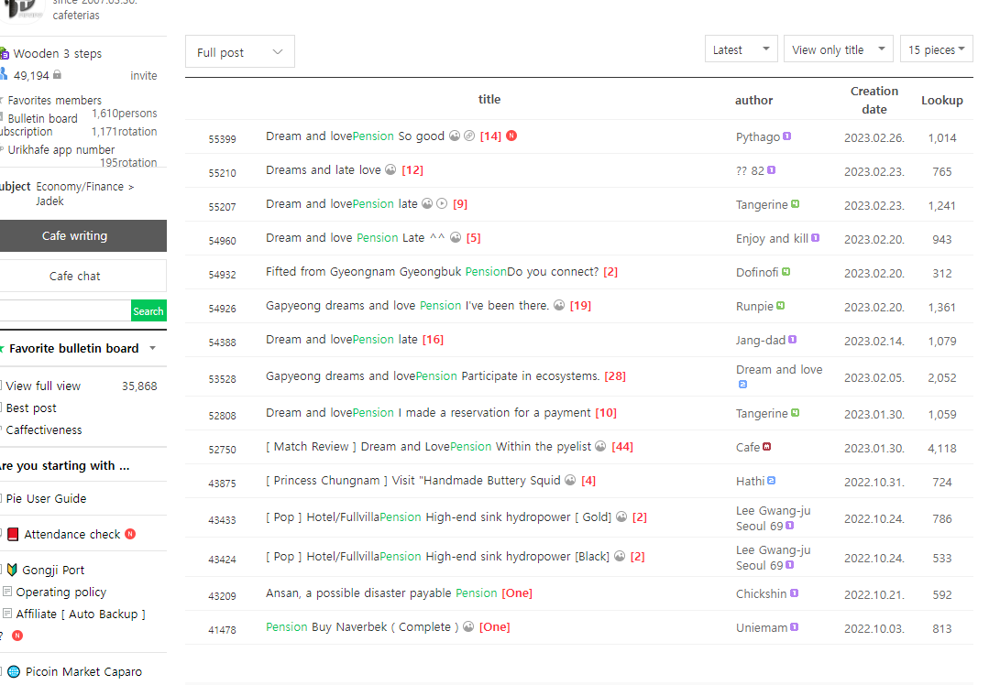This screenshot has width=1000, height=685.
Task: Open the Full post board dropdown
Action: [x=240, y=51]
